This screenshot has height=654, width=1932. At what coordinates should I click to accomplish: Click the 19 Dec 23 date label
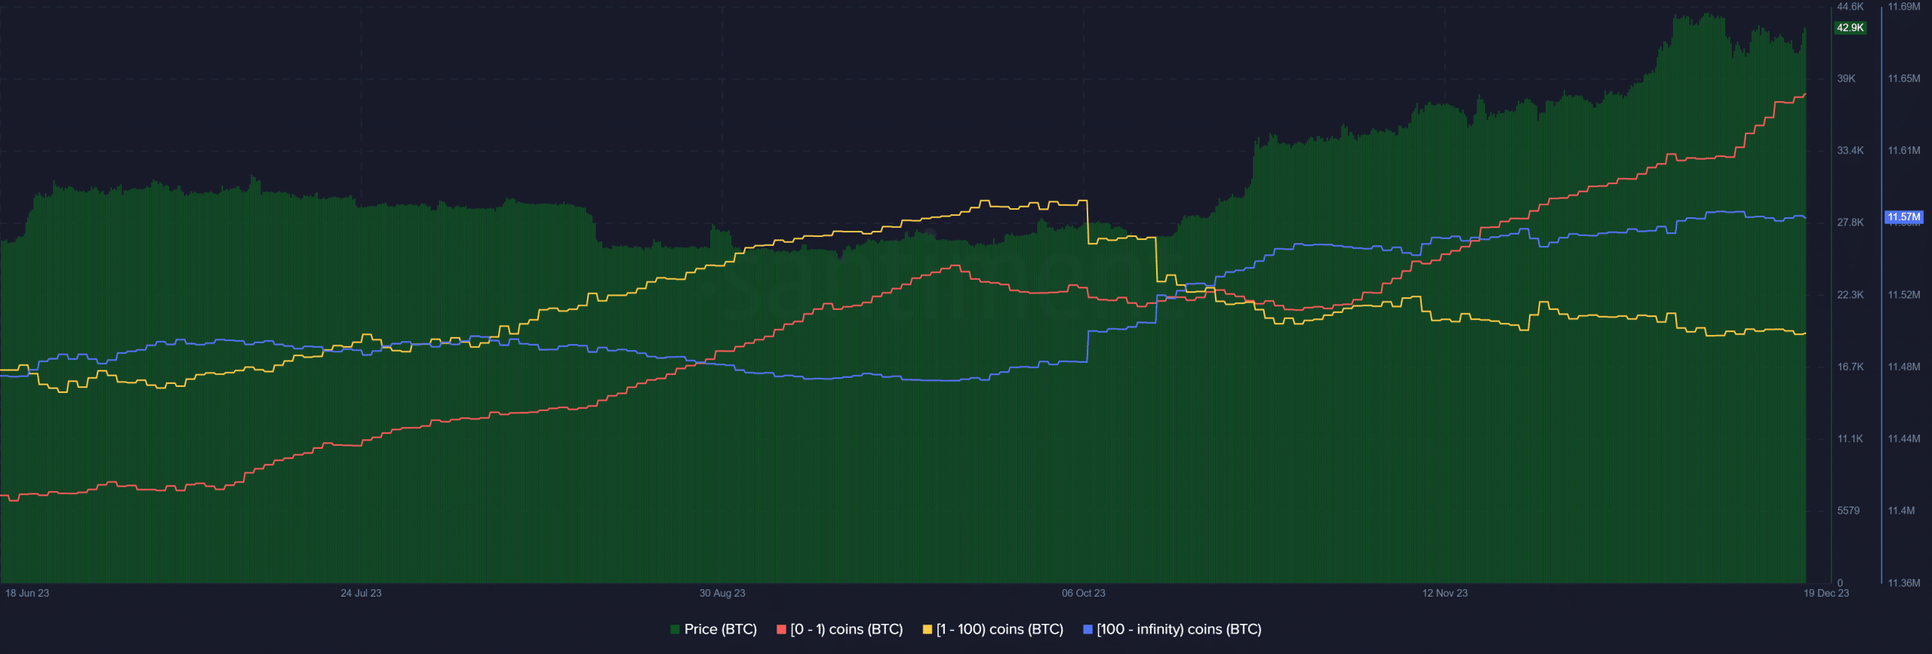pyautogui.click(x=1826, y=593)
